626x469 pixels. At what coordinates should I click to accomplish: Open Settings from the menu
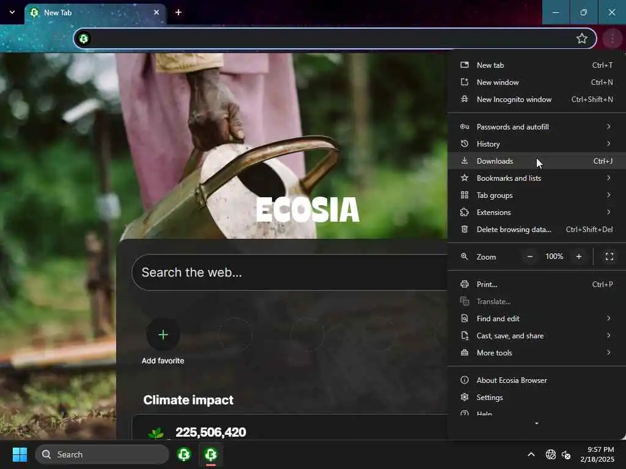point(537,398)
